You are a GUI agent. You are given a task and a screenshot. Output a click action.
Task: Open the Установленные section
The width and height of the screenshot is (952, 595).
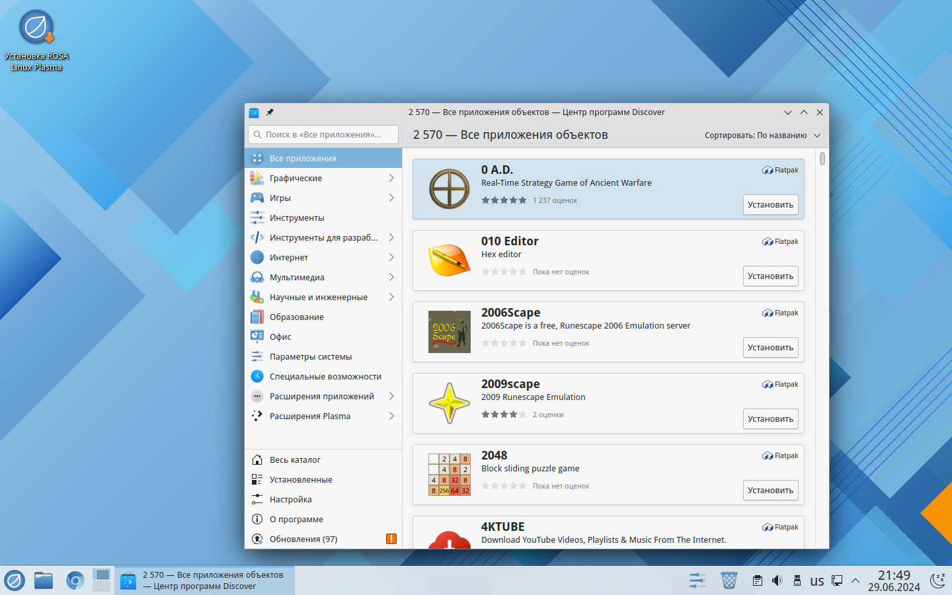click(323, 479)
